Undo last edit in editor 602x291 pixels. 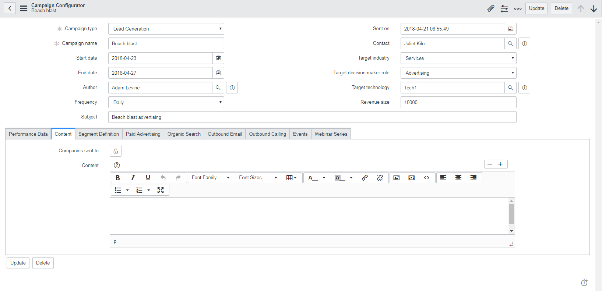(163, 178)
